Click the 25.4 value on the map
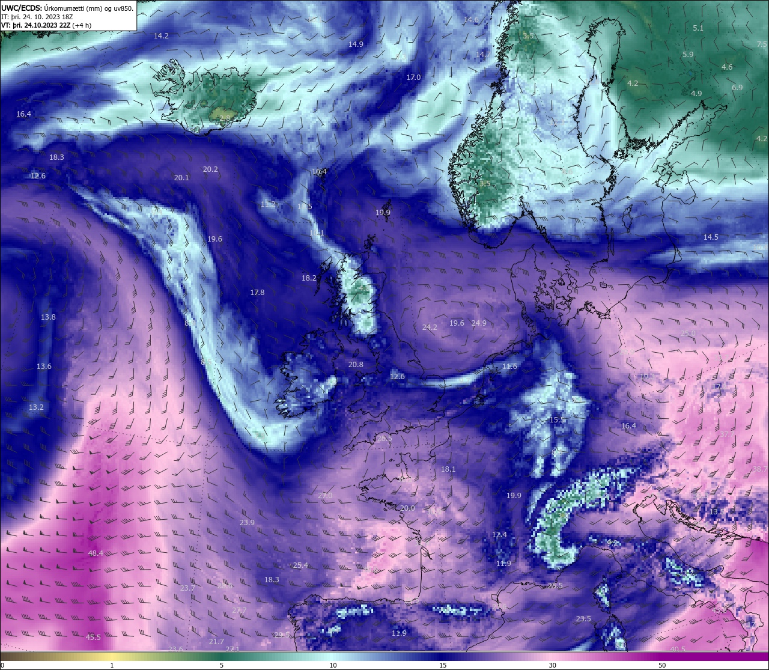Screen dimensions: 769x670 [300, 565]
